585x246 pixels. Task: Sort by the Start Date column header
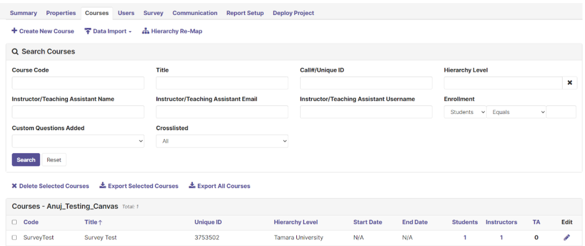[x=367, y=222]
